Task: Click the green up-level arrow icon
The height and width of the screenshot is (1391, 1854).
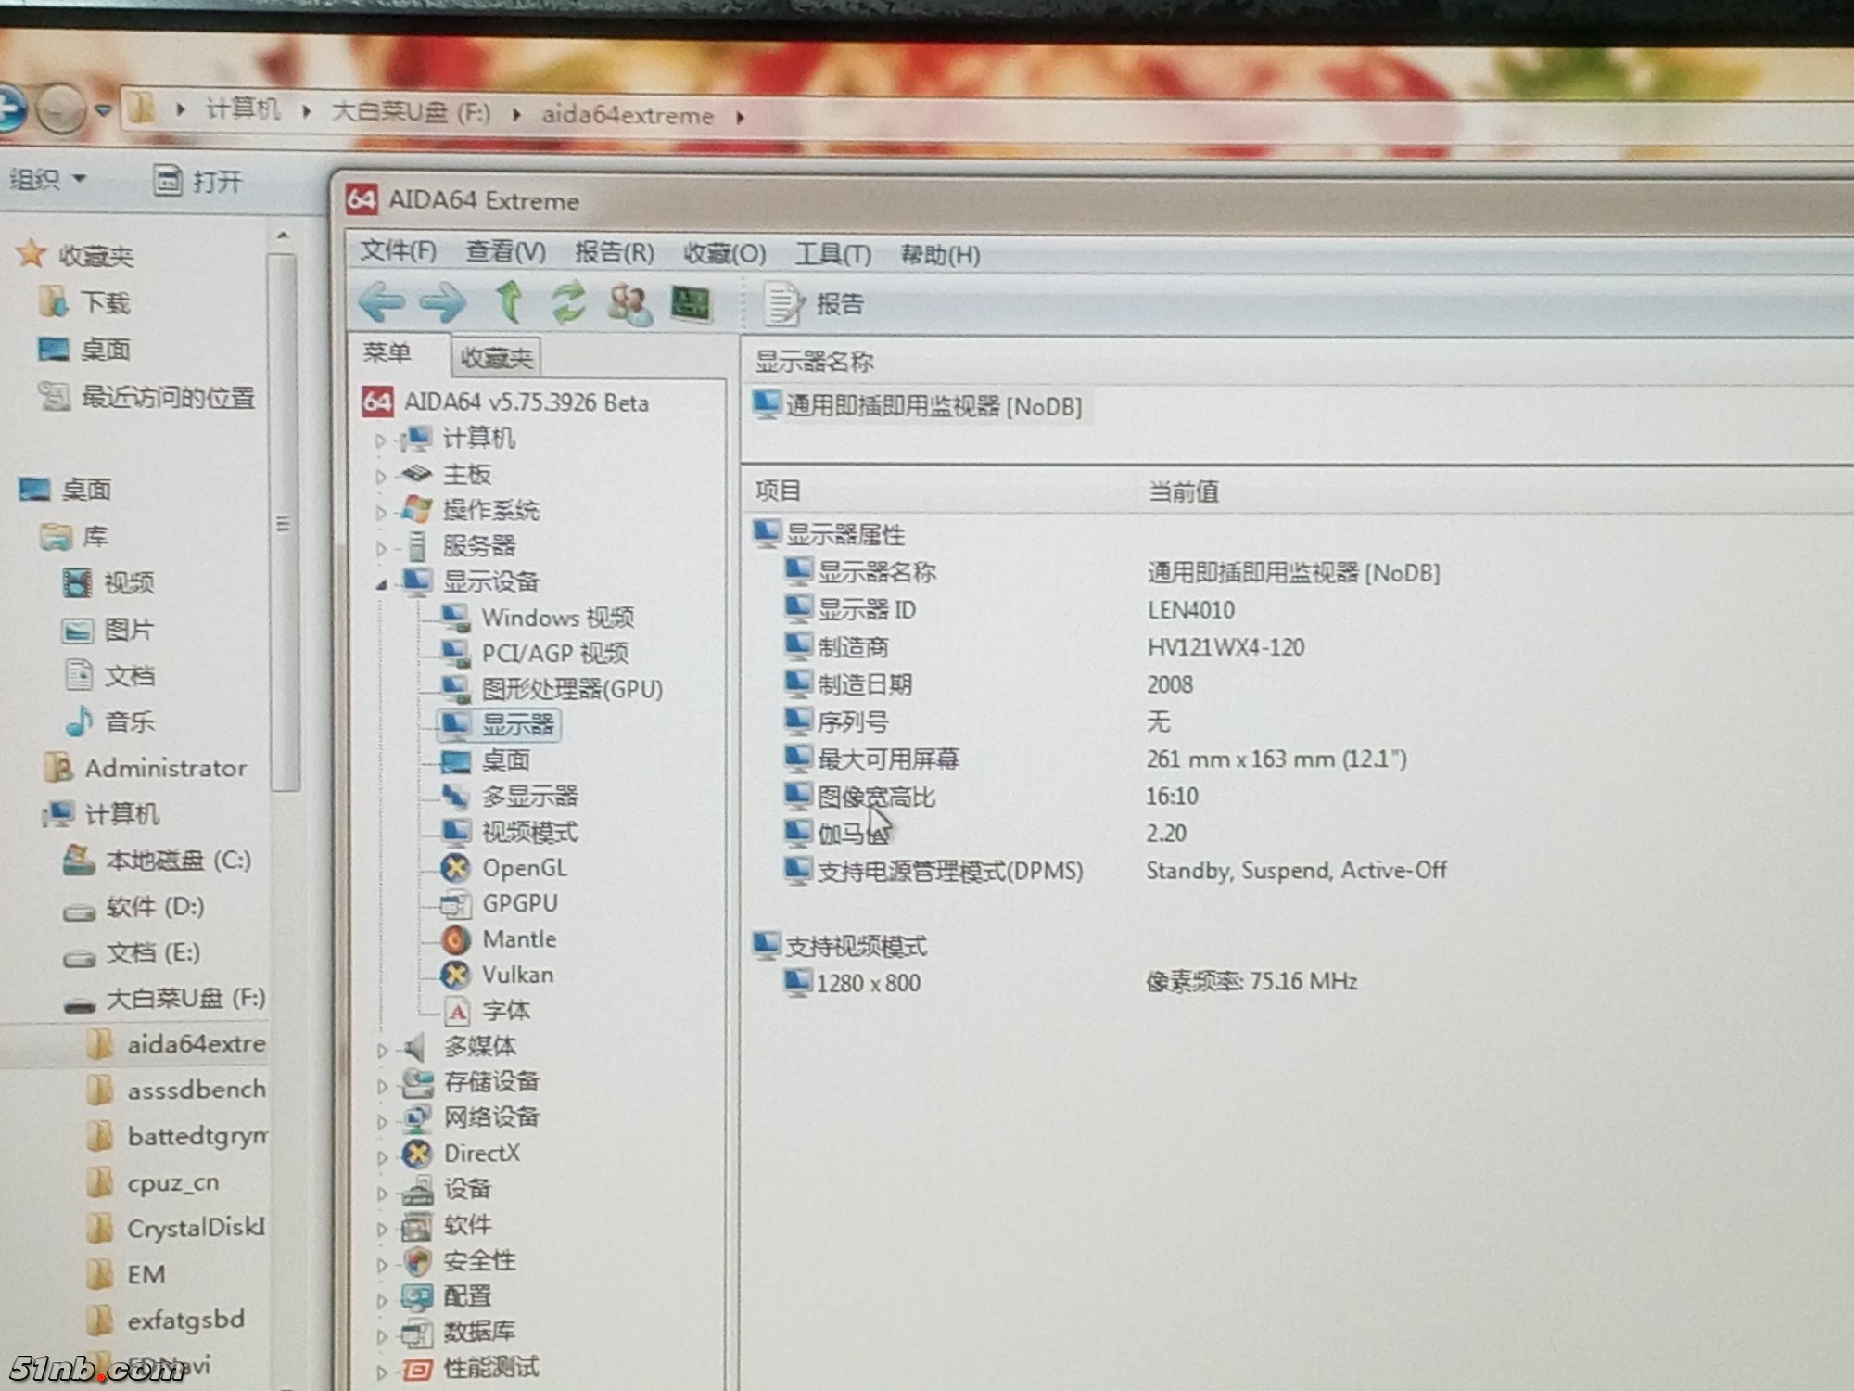Action: click(509, 302)
